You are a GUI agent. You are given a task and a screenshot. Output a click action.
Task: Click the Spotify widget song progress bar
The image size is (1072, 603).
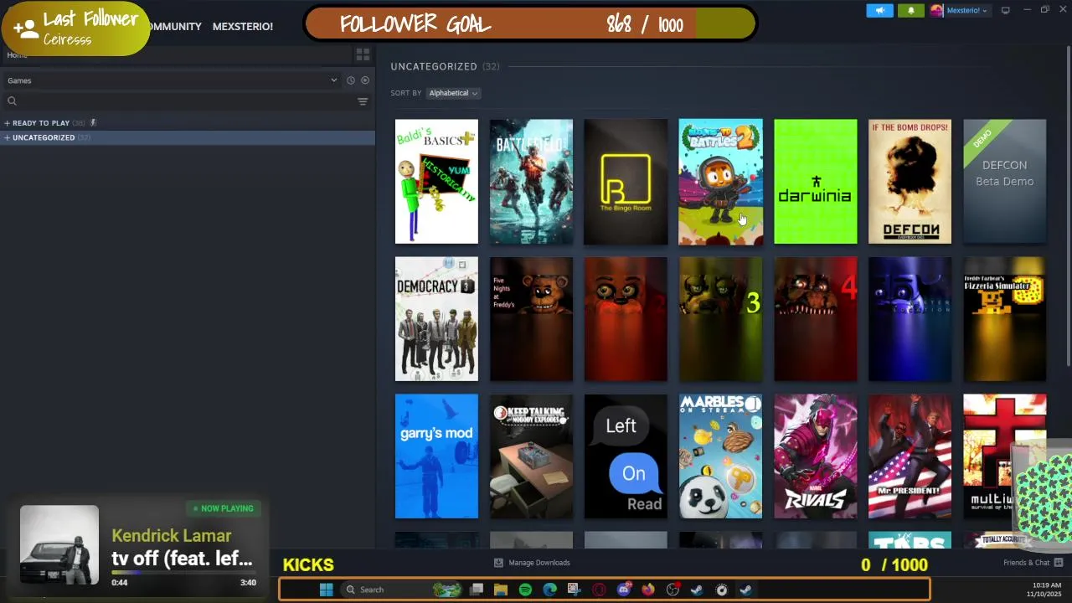183,573
